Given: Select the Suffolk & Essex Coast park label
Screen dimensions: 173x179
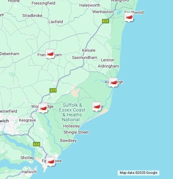Looking at the screenshot, I should point(72,112).
